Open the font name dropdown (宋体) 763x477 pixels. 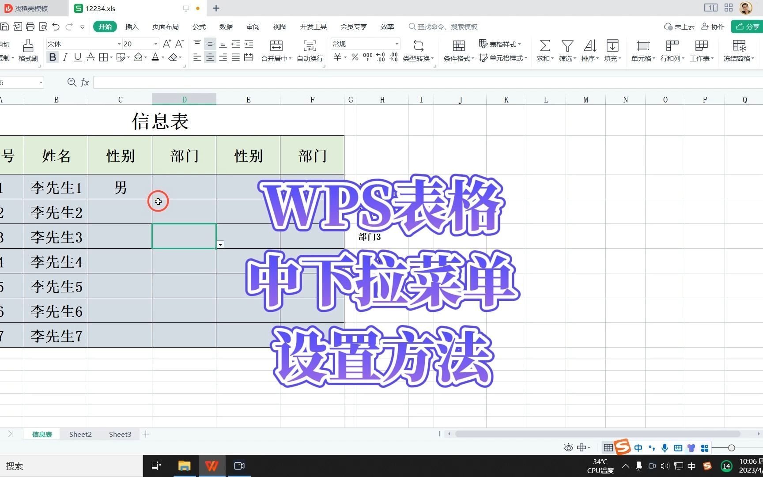tap(119, 44)
